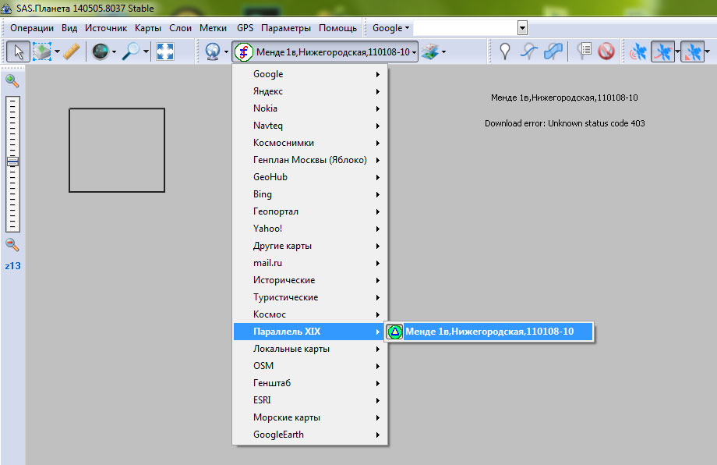Click the search text input field

pyautogui.click(x=464, y=28)
